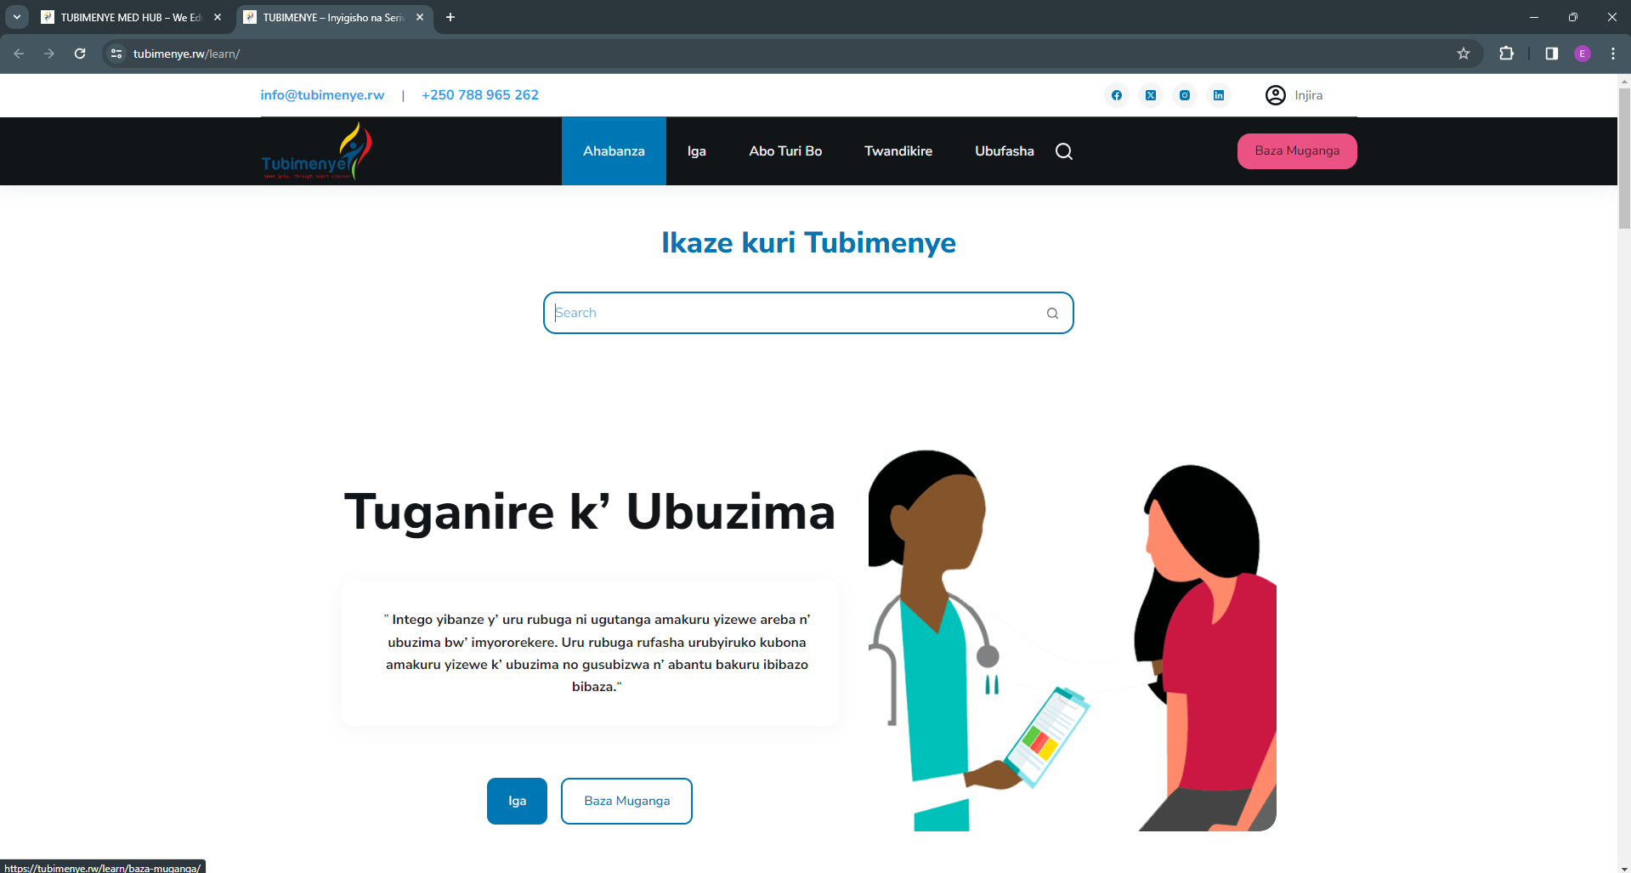Screen dimensions: 1631x873
Task: Open the browser extensions puzzle icon
Action: click(1506, 54)
